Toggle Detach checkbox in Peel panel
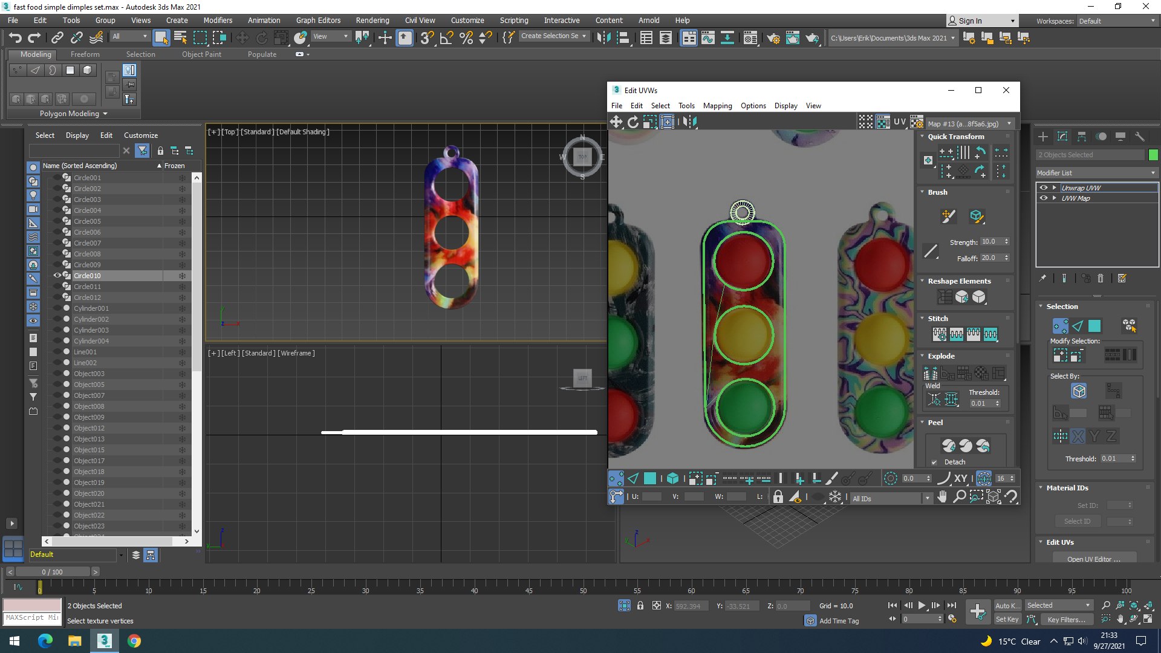 [934, 462]
